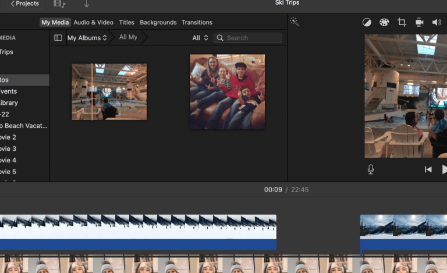Click the voiceover microphone icon
The height and width of the screenshot is (273, 447).
[371, 169]
